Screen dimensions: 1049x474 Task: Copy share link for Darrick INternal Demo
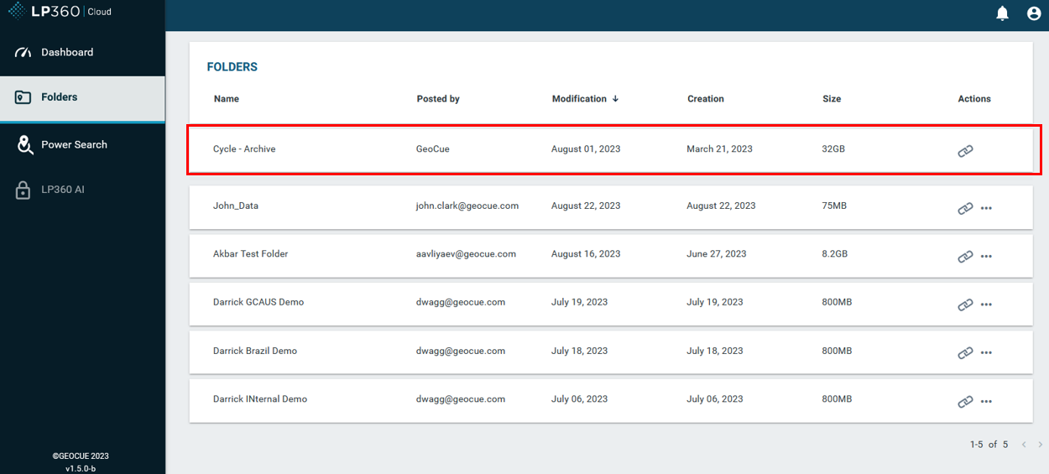[965, 402]
